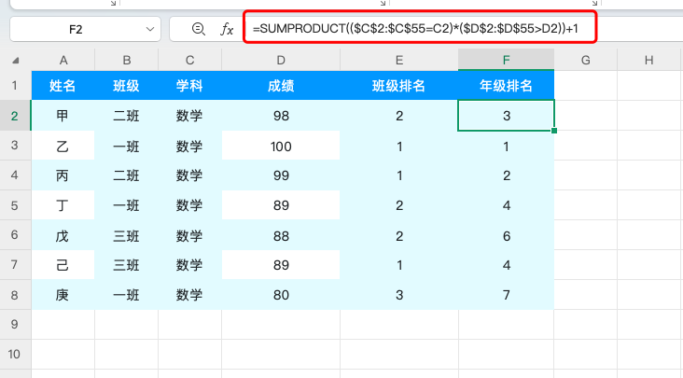
Task: Select column F header
Action: [x=506, y=61]
